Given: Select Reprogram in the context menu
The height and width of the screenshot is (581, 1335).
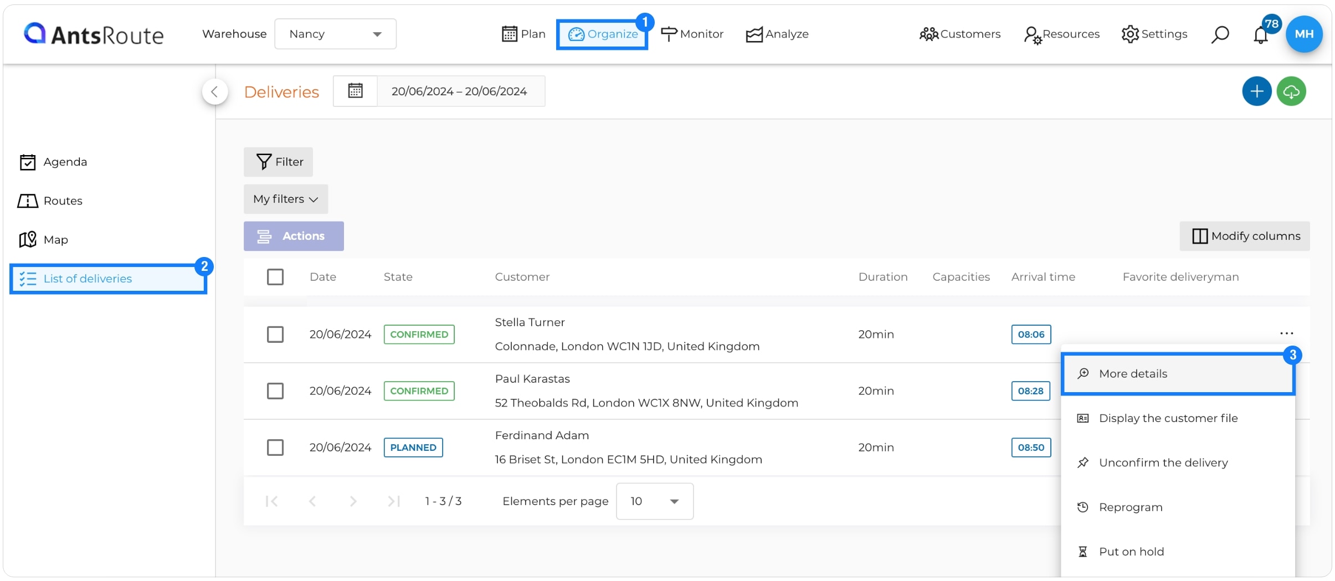Looking at the screenshot, I should pos(1178,507).
